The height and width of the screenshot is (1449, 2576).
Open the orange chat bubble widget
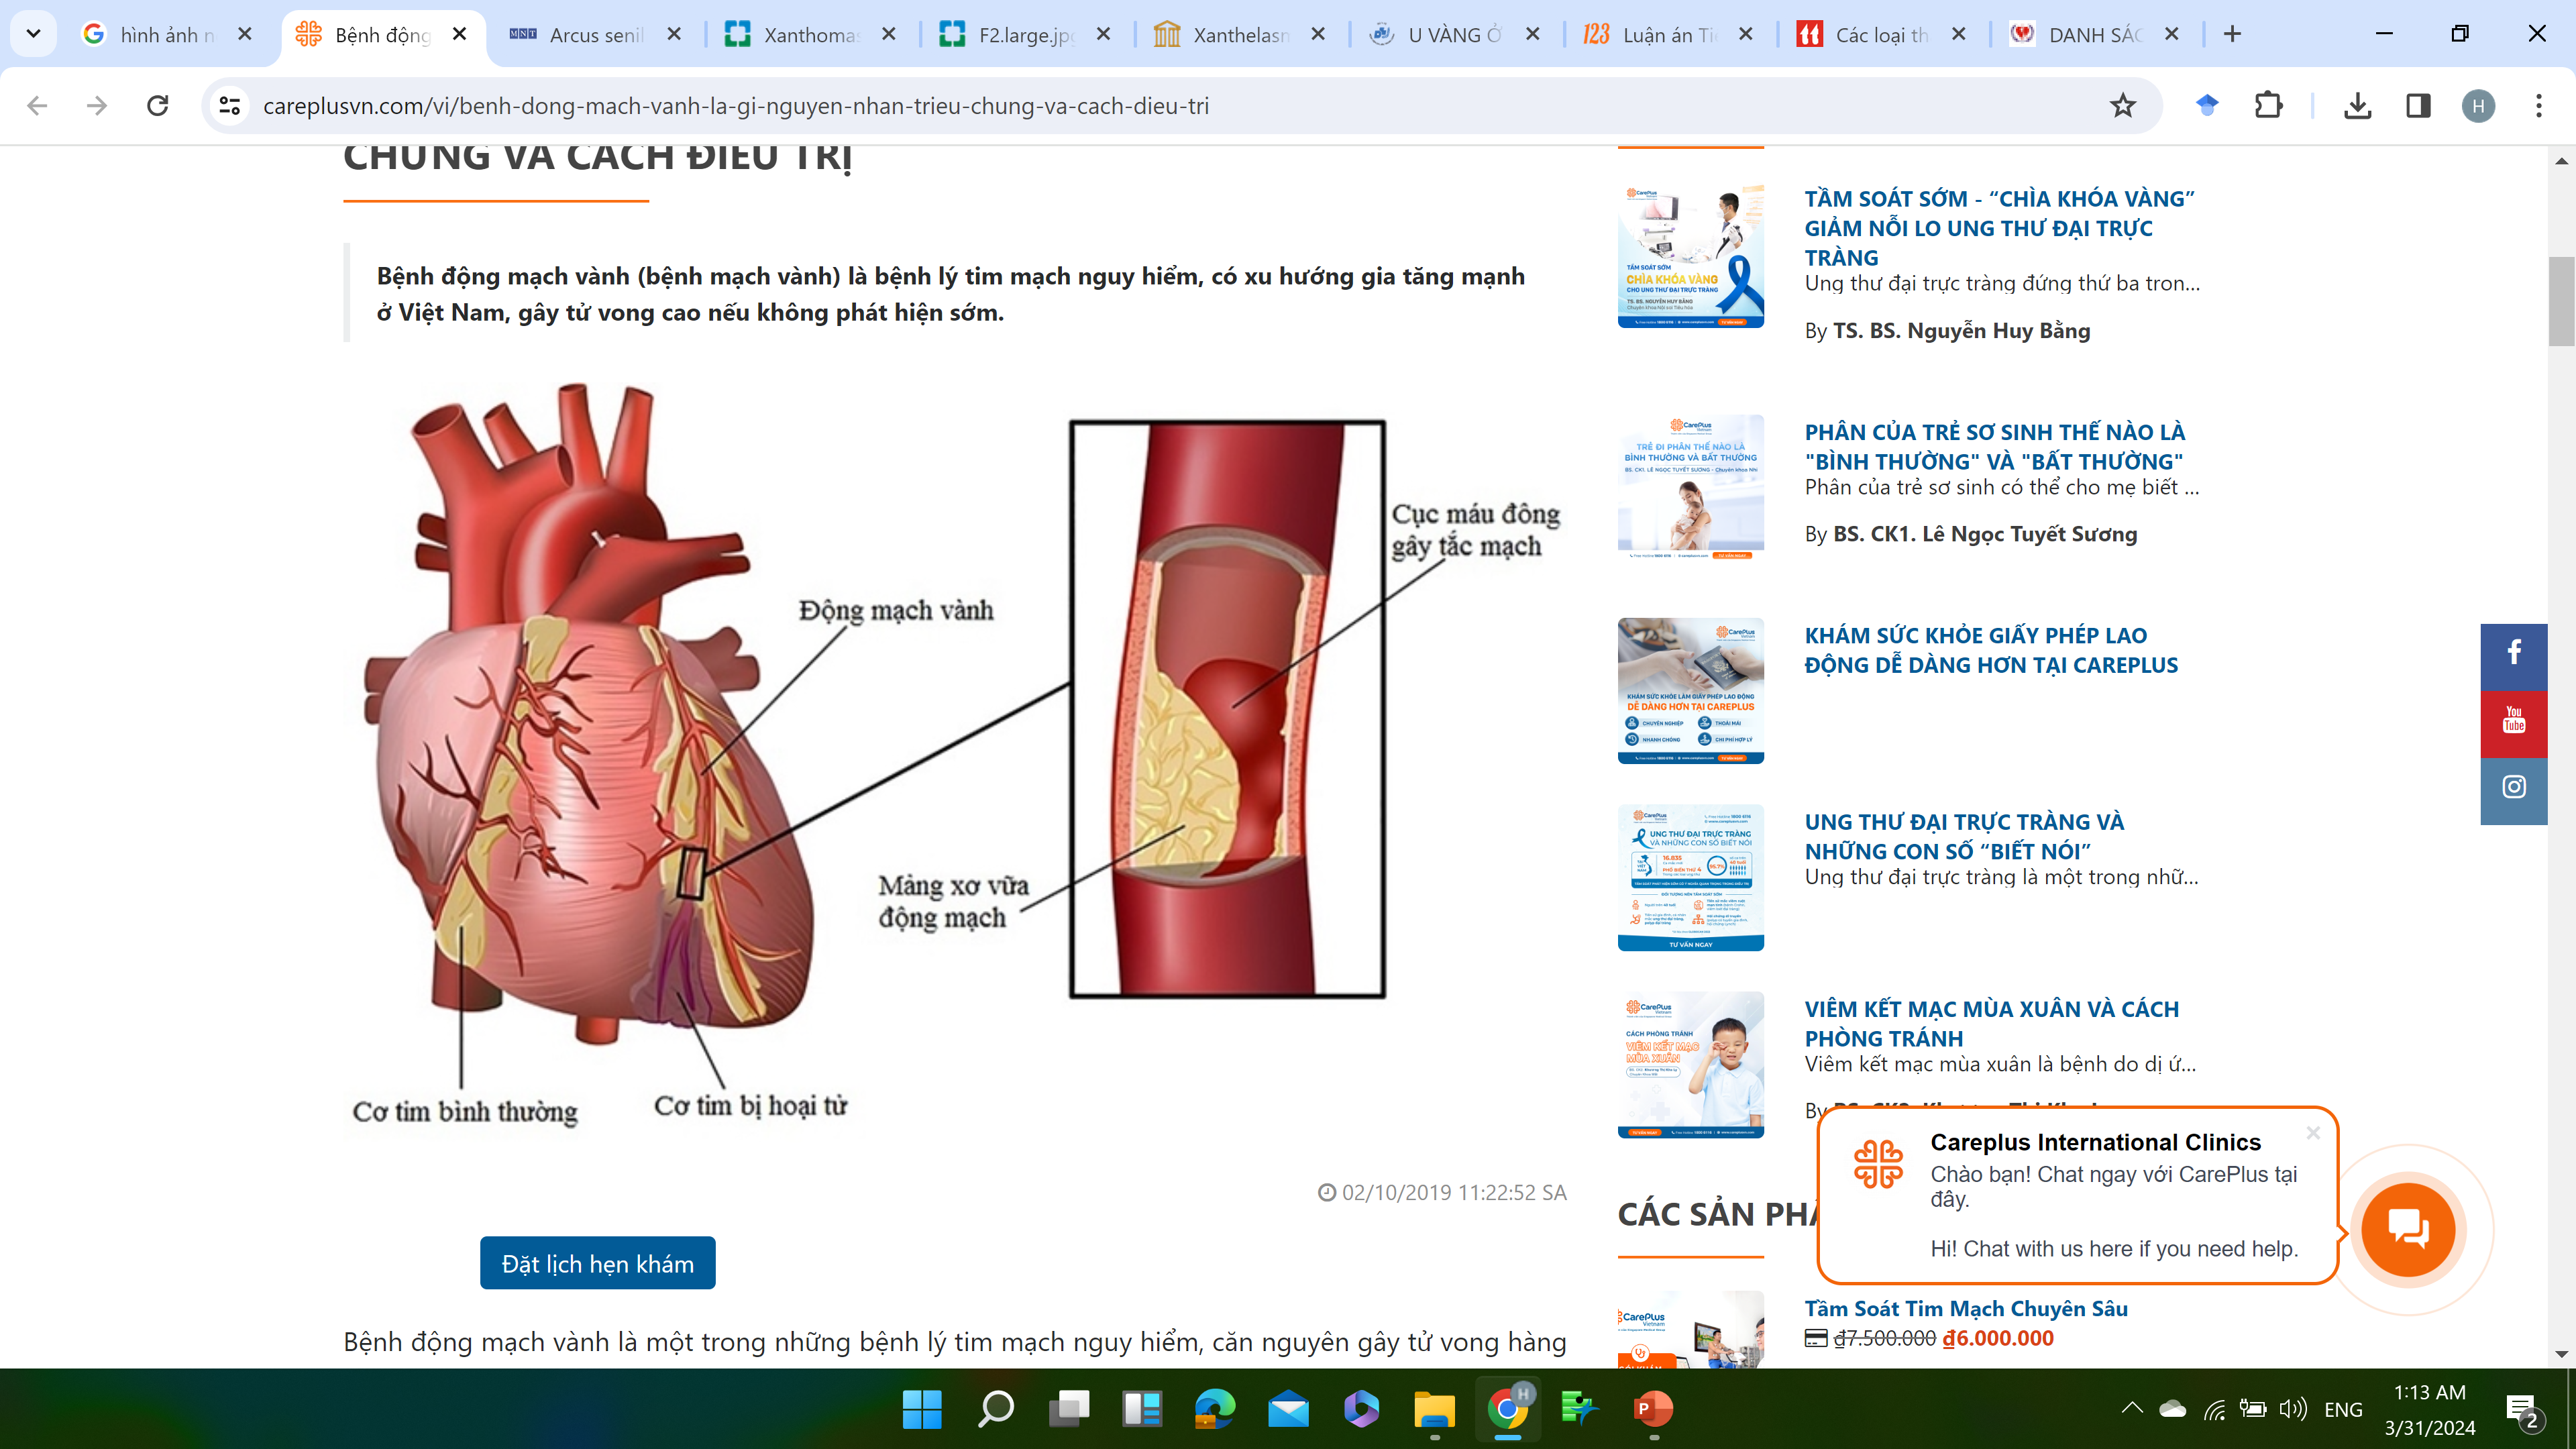coord(2408,1229)
